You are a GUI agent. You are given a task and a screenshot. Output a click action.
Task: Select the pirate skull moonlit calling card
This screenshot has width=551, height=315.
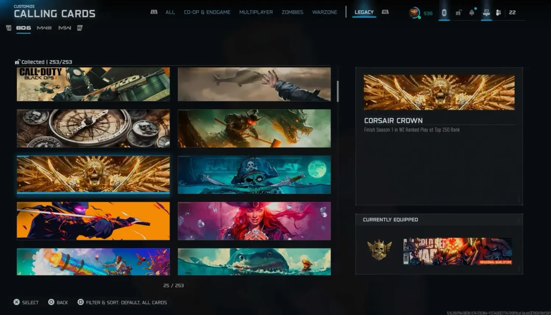pyautogui.click(x=254, y=174)
